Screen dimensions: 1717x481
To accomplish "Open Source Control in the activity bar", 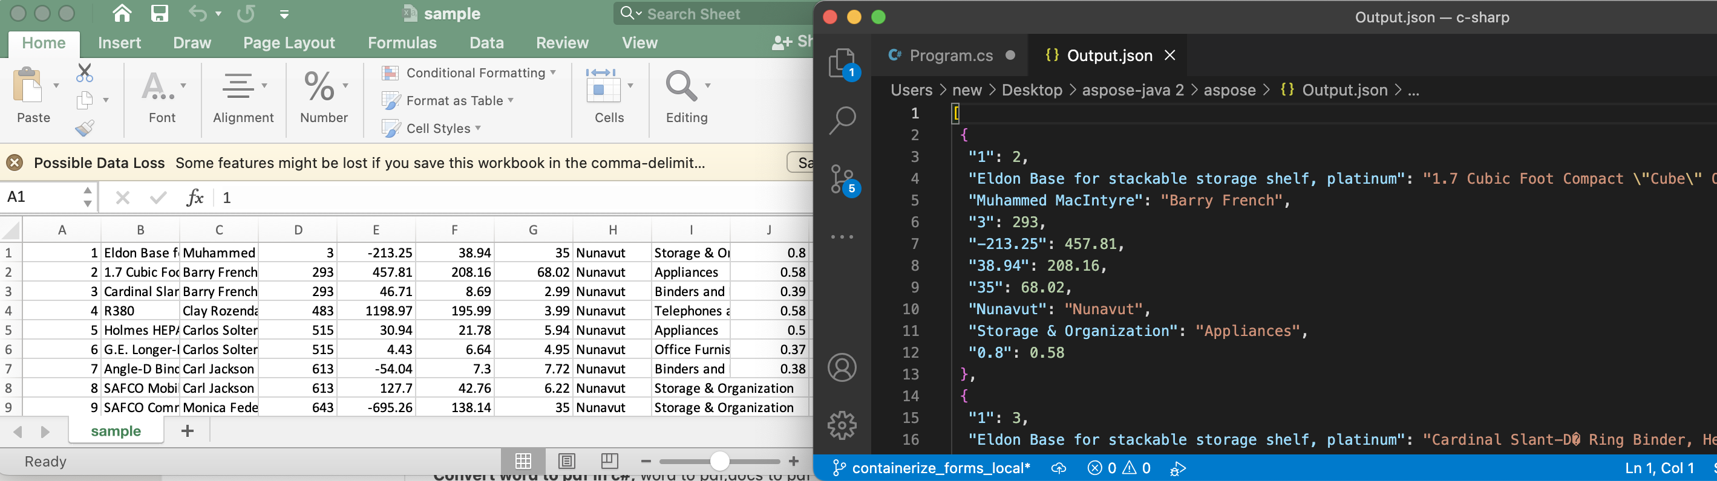I will pyautogui.click(x=842, y=179).
